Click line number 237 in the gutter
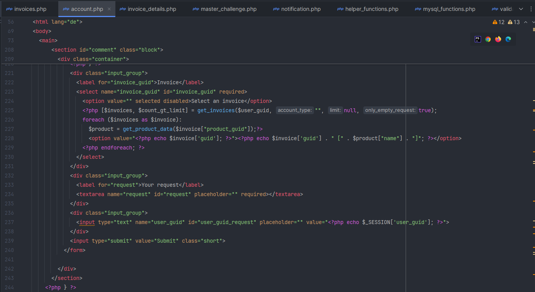Viewport: 535px width, 292px height. [9, 222]
